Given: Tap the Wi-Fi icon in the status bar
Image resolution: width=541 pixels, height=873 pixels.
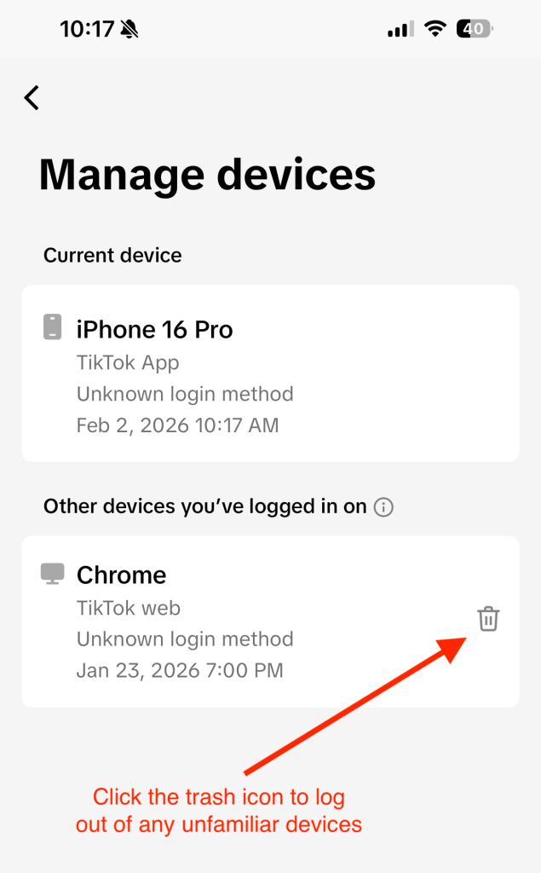Looking at the screenshot, I should [x=435, y=28].
